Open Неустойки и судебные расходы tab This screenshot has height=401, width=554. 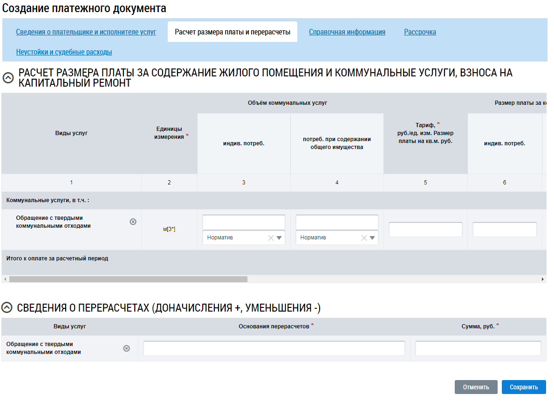(64, 52)
